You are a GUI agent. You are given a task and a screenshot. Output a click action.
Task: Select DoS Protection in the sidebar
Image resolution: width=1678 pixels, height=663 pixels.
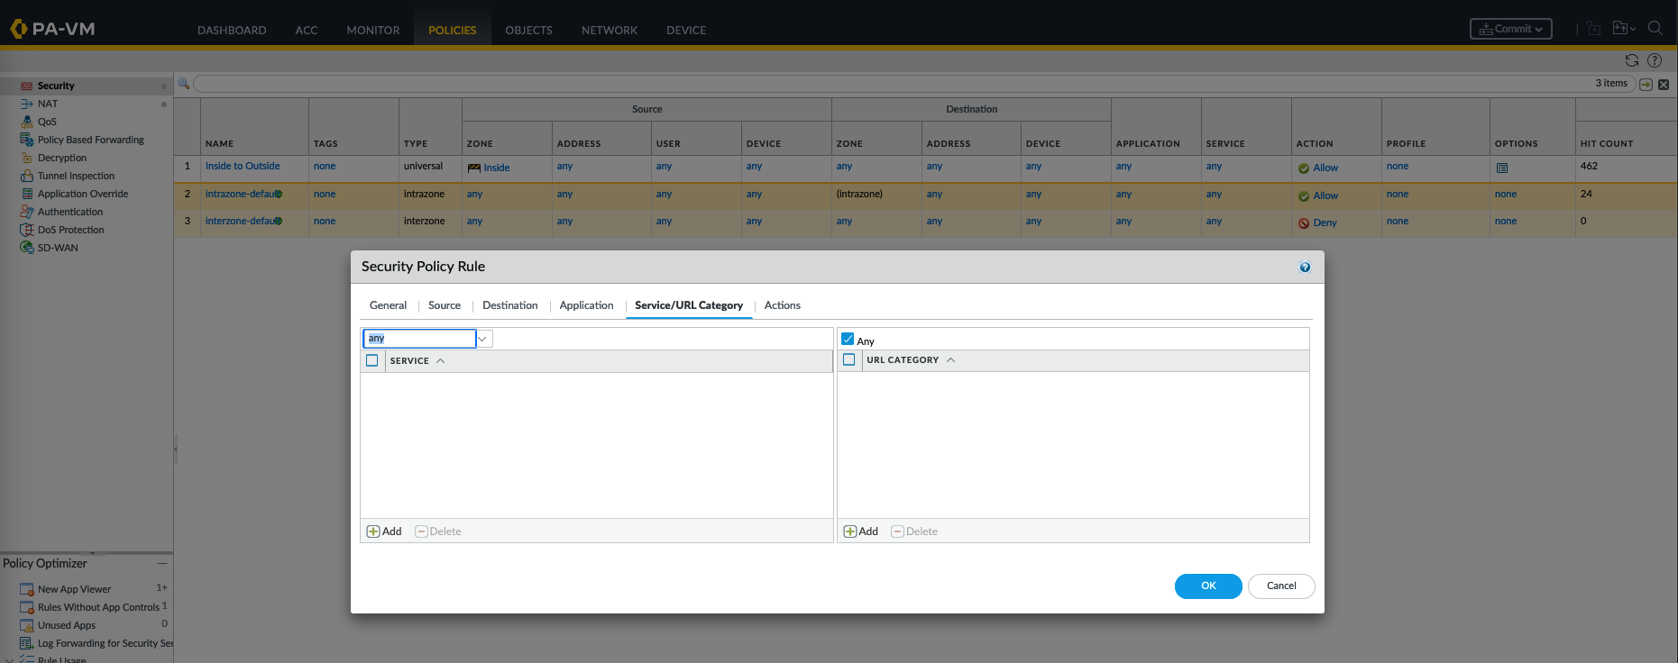pos(70,230)
